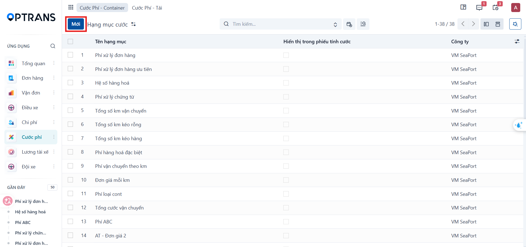The image size is (526, 247).
Task: Open Cước Phí - Container menu
Action: coord(102,8)
